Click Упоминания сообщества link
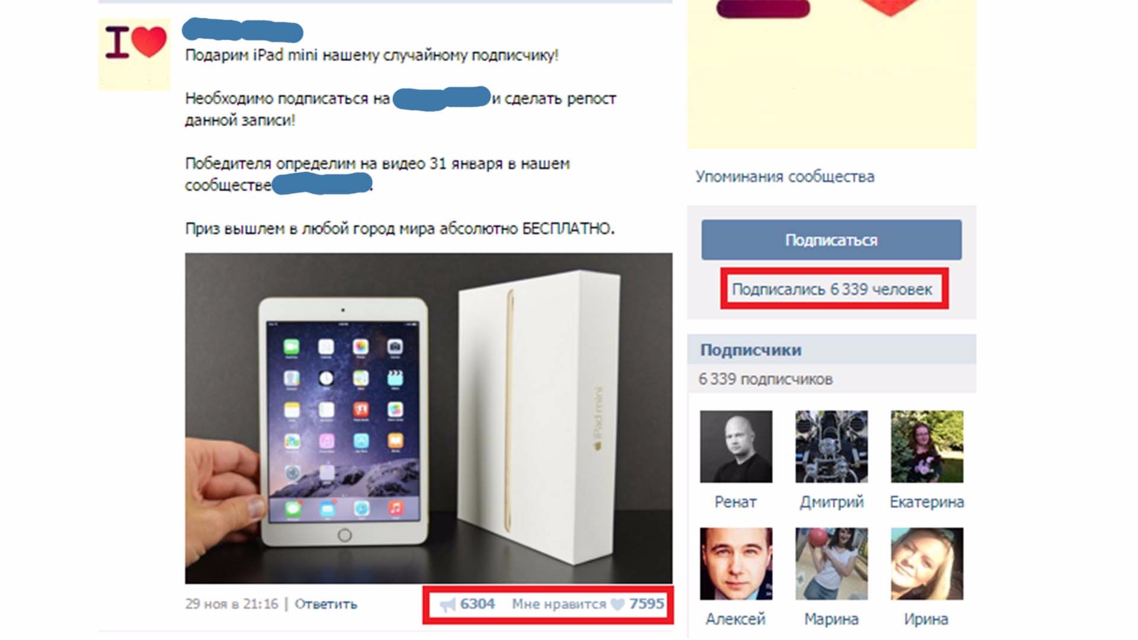The height and width of the screenshot is (640, 1138). coord(785,177)
